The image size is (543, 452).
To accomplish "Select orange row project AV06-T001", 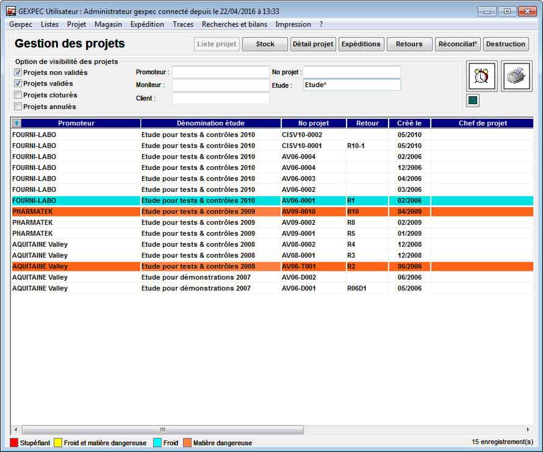I will (x=298, y=266).
